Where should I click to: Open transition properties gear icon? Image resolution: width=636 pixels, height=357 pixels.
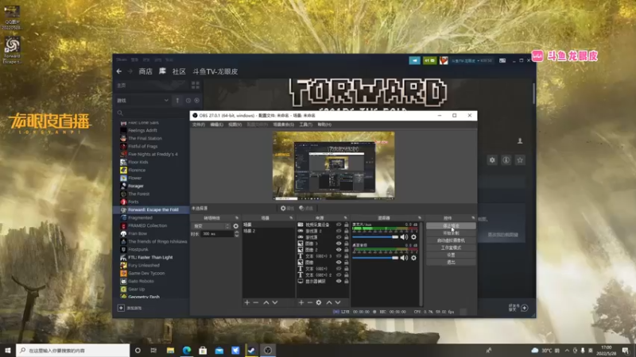click(x=235, y=226)
